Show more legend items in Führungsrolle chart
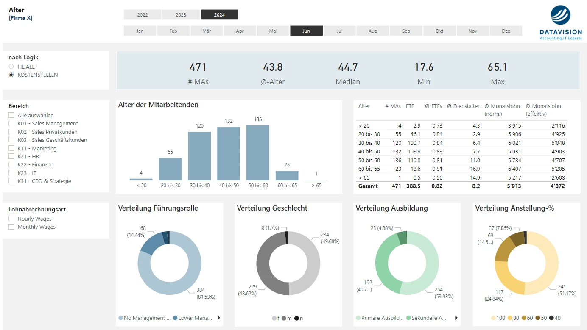Screen dimensions: 587x330 click(x=219, y=318)
